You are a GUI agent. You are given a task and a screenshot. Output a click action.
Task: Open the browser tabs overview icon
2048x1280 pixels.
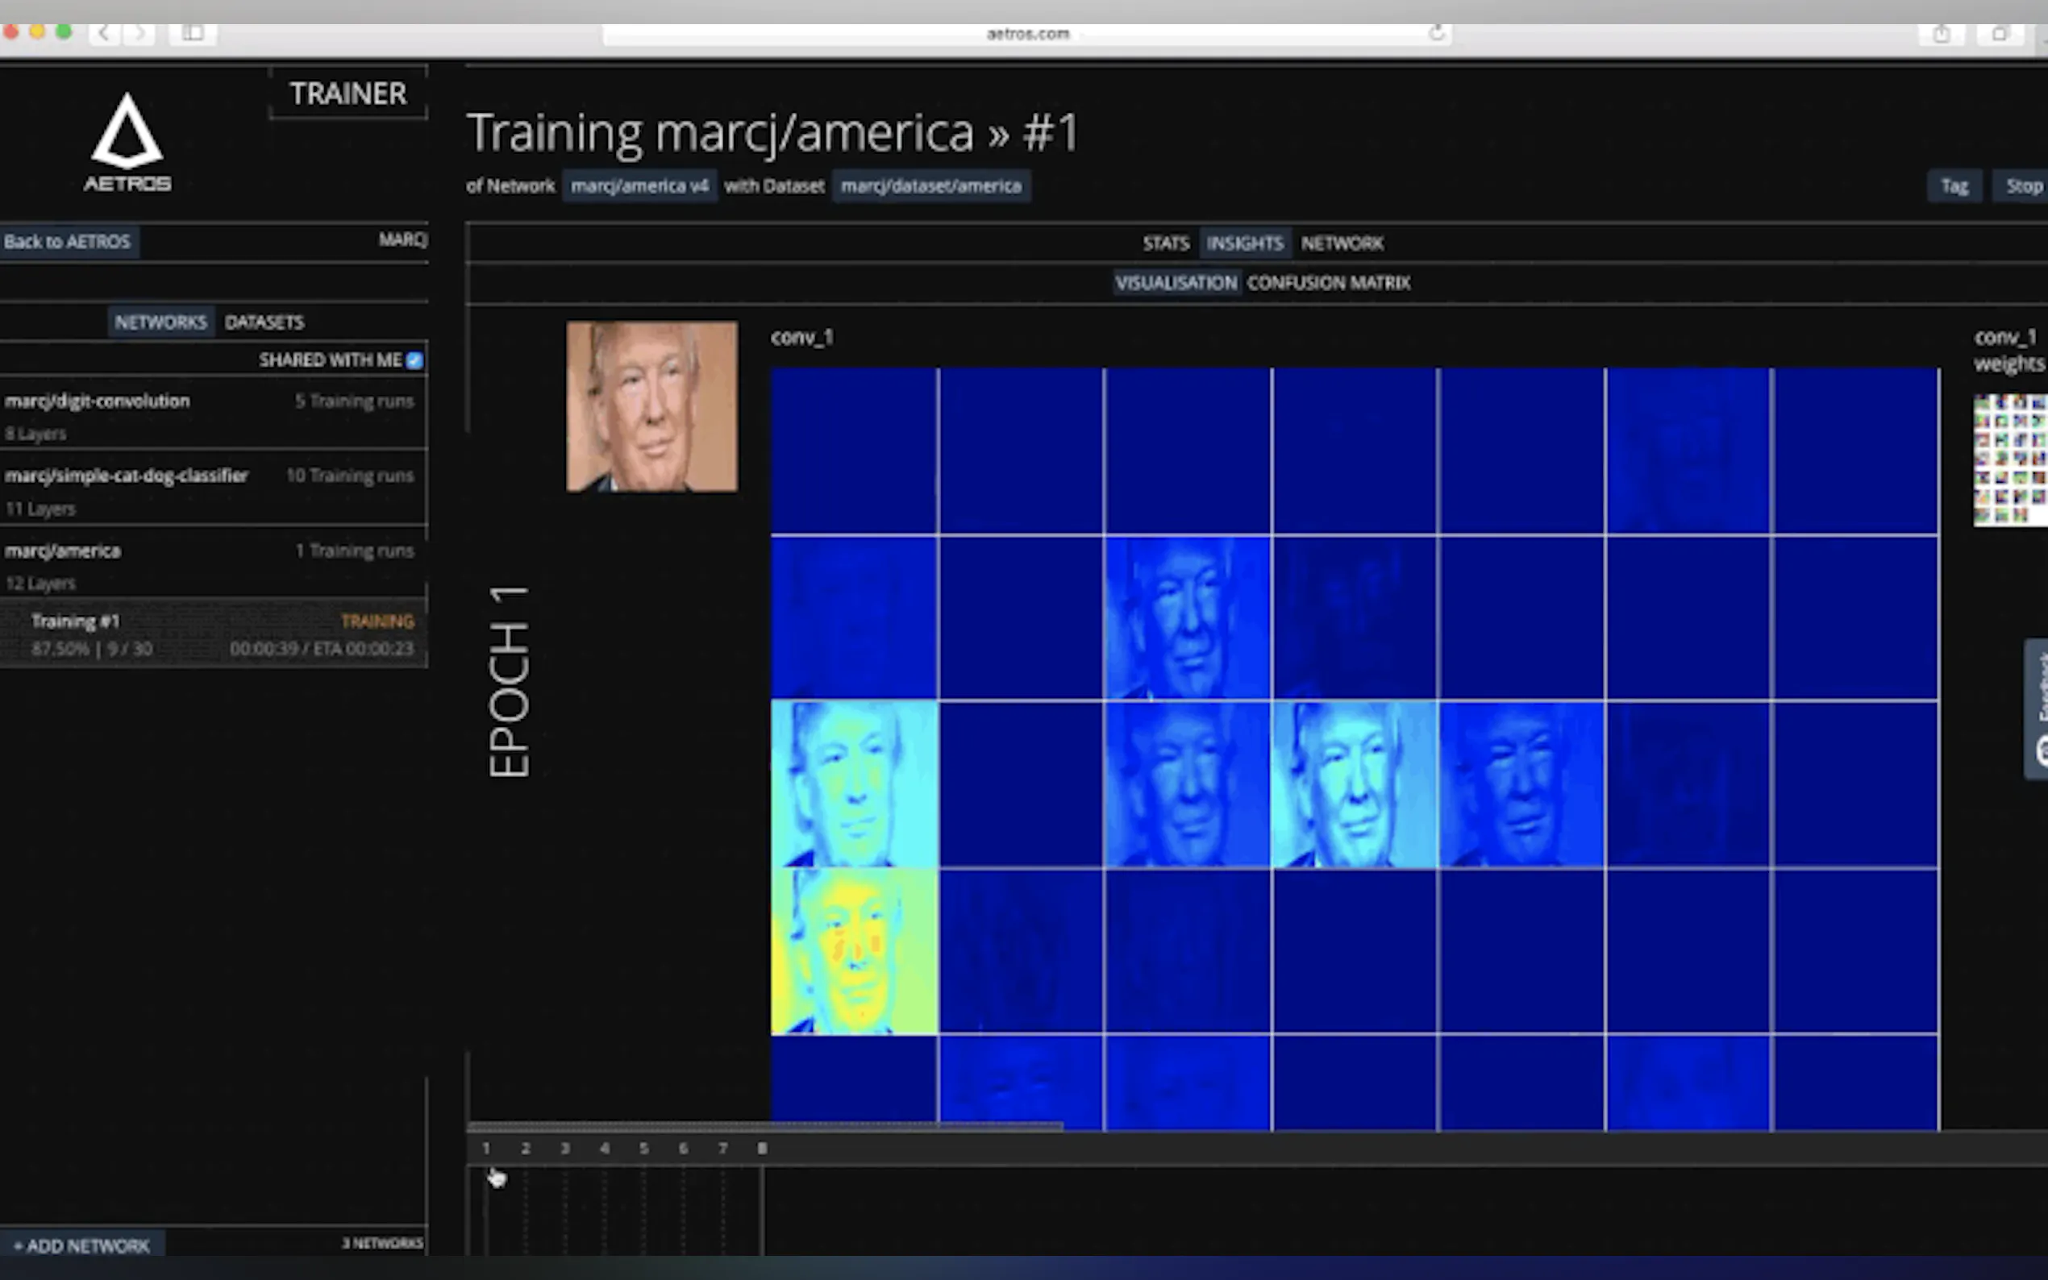pyautogui.click(x=2000, y=34)
